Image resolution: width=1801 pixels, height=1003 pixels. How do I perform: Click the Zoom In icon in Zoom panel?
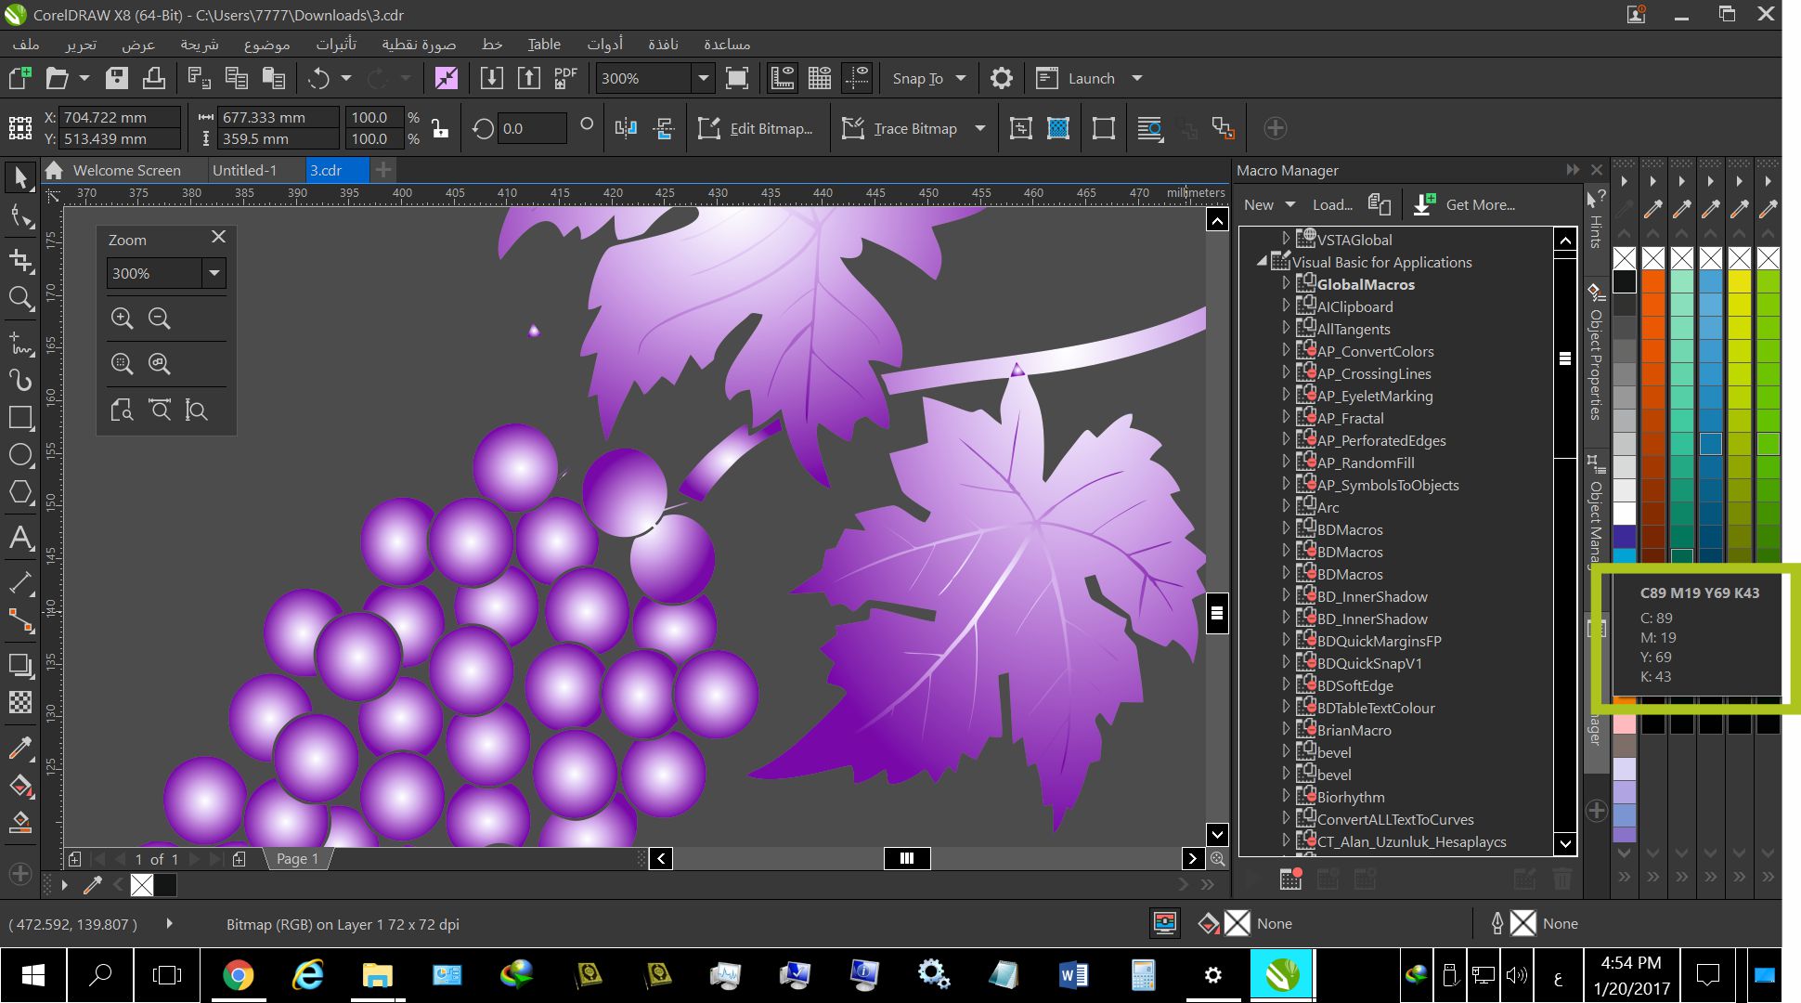[x=123, y=319]
